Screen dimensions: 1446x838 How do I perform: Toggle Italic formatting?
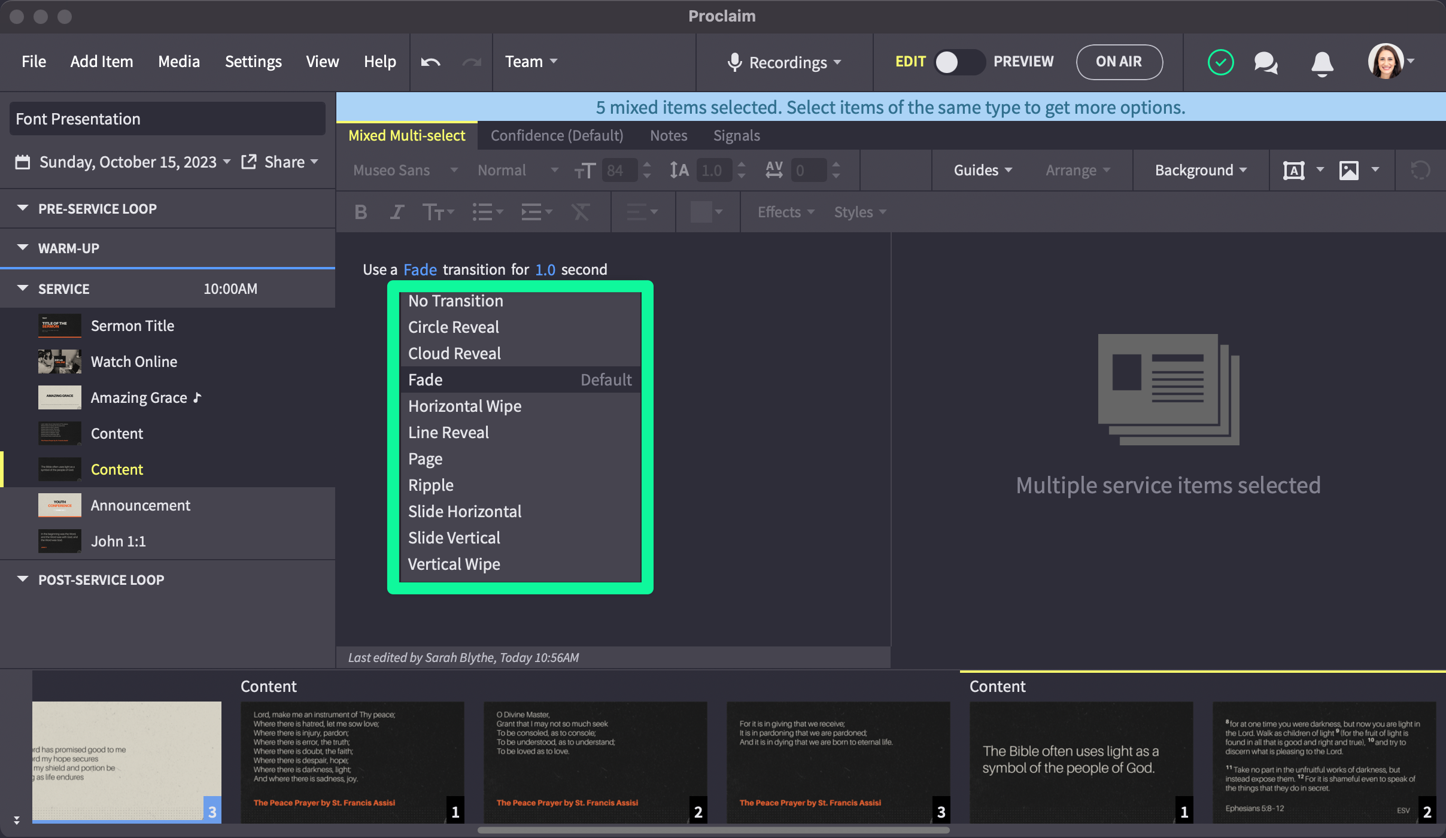click(396, 212)
